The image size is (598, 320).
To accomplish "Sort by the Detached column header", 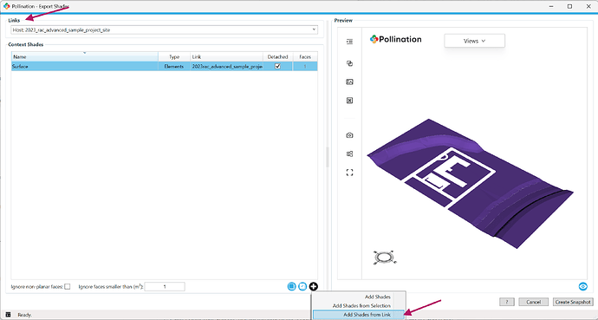I will (277, 57).
